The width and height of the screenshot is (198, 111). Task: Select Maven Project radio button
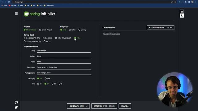coord(30,30)
